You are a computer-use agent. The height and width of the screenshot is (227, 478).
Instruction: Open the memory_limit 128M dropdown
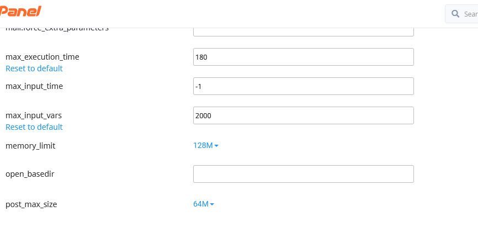point(203,145)
